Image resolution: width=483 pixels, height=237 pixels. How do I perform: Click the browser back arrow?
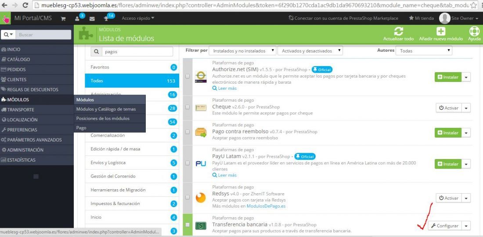click(5, 5)
